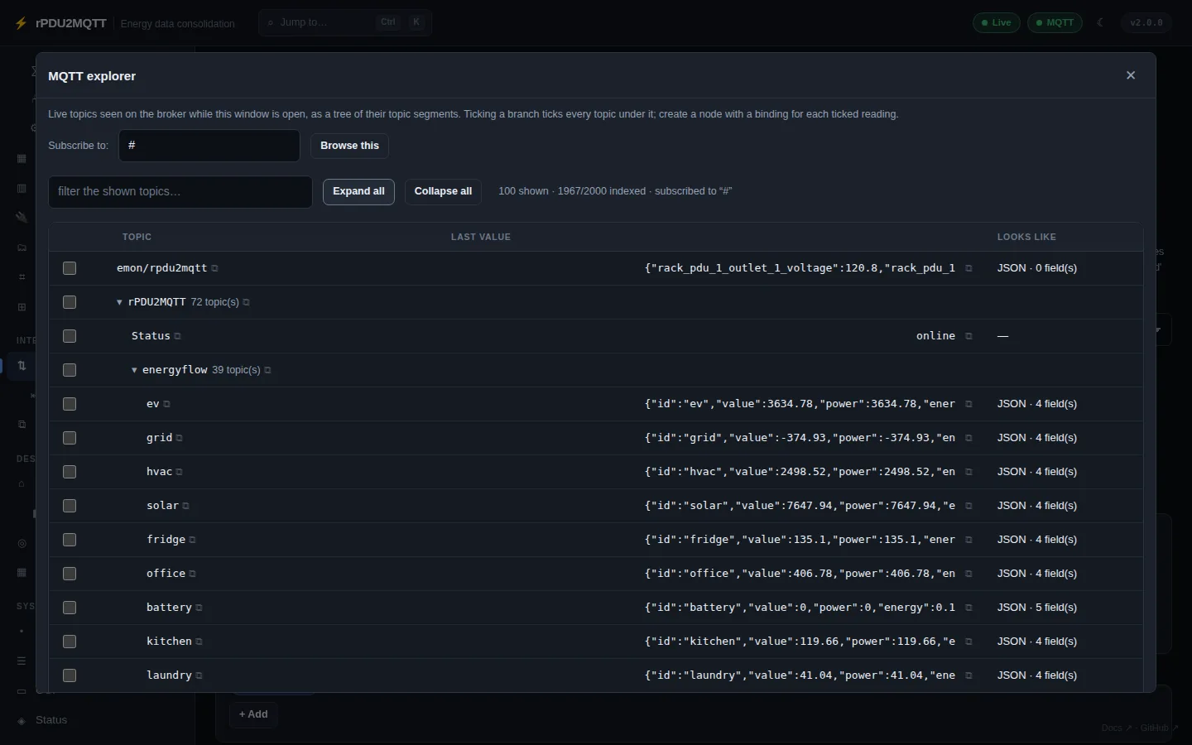The width and height of the screenshot is (1192, 745).
Task: Focus the Subscribe to topic field
Action: [x=209, y=146]
